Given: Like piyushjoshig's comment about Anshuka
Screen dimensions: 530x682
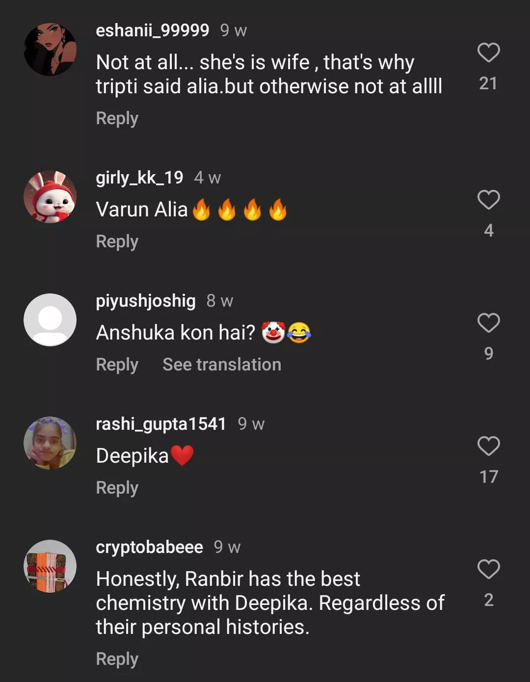Looking at the screenshot, I should pyautogui.click(x=488, y=323).
